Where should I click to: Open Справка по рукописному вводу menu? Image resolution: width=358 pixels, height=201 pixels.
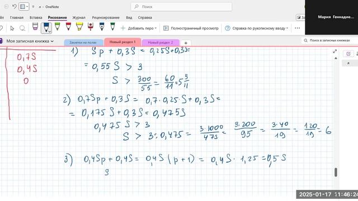point(256,28)
